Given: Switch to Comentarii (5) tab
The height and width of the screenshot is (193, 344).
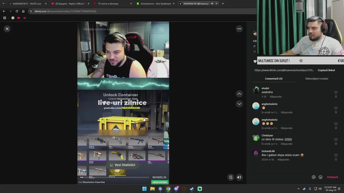Looking at the screenshot, I should point(274,79).
